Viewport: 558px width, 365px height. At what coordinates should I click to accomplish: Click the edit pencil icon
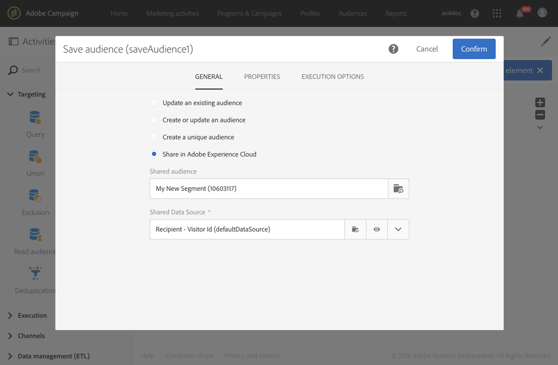coord(546,42)
